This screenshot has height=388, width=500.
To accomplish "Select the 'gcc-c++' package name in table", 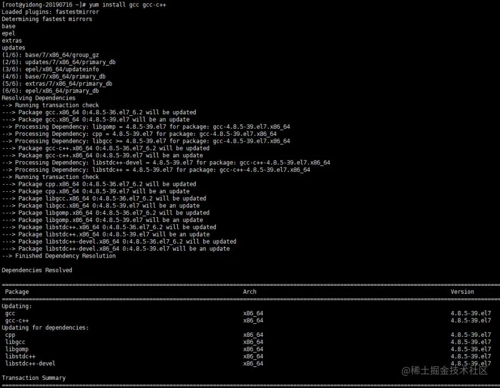I will tap(17, 321).
